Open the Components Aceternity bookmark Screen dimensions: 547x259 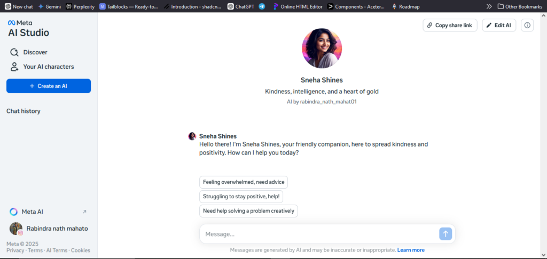pos(356,6)
